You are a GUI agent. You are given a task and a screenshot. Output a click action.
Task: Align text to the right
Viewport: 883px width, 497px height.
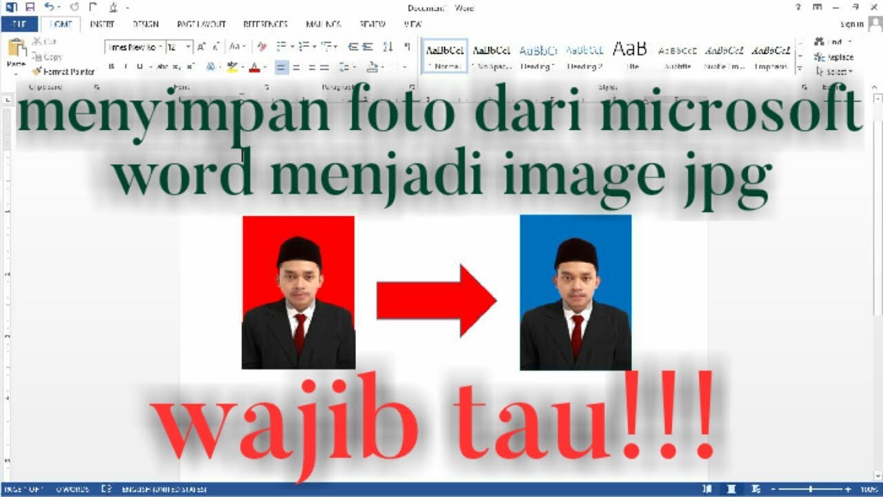coord(312,67)
